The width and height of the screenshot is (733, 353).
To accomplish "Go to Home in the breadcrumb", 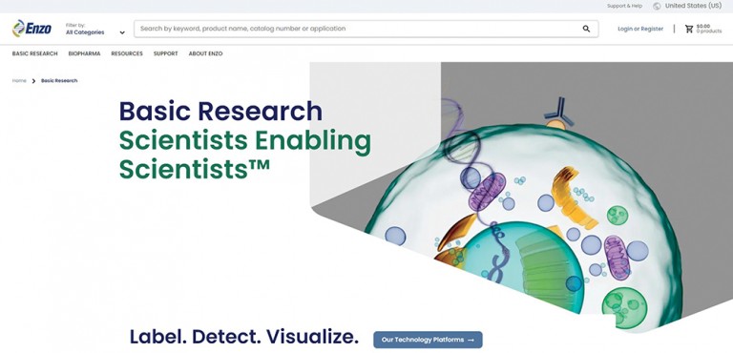I will click(19, 81).
